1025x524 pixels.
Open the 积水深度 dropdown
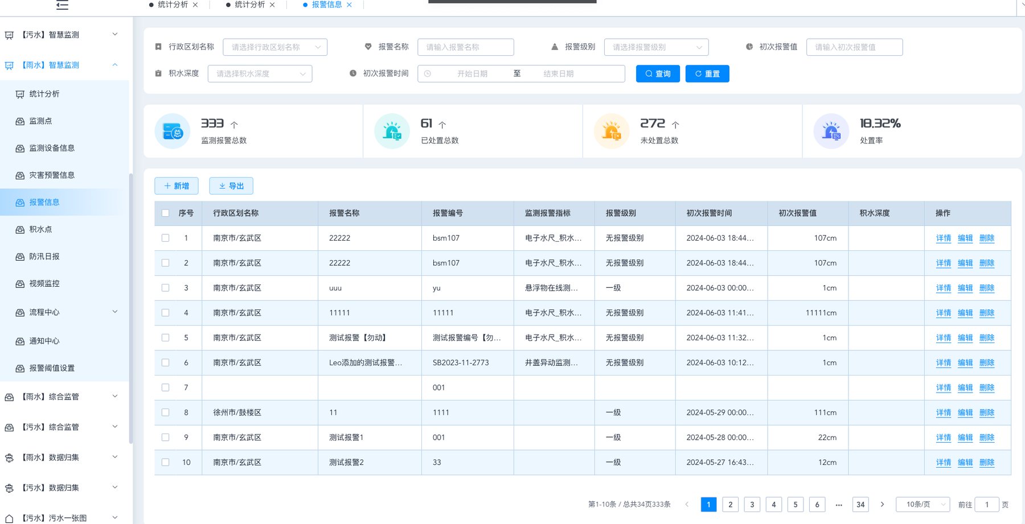pyautogui.click(x=260, y=74)
